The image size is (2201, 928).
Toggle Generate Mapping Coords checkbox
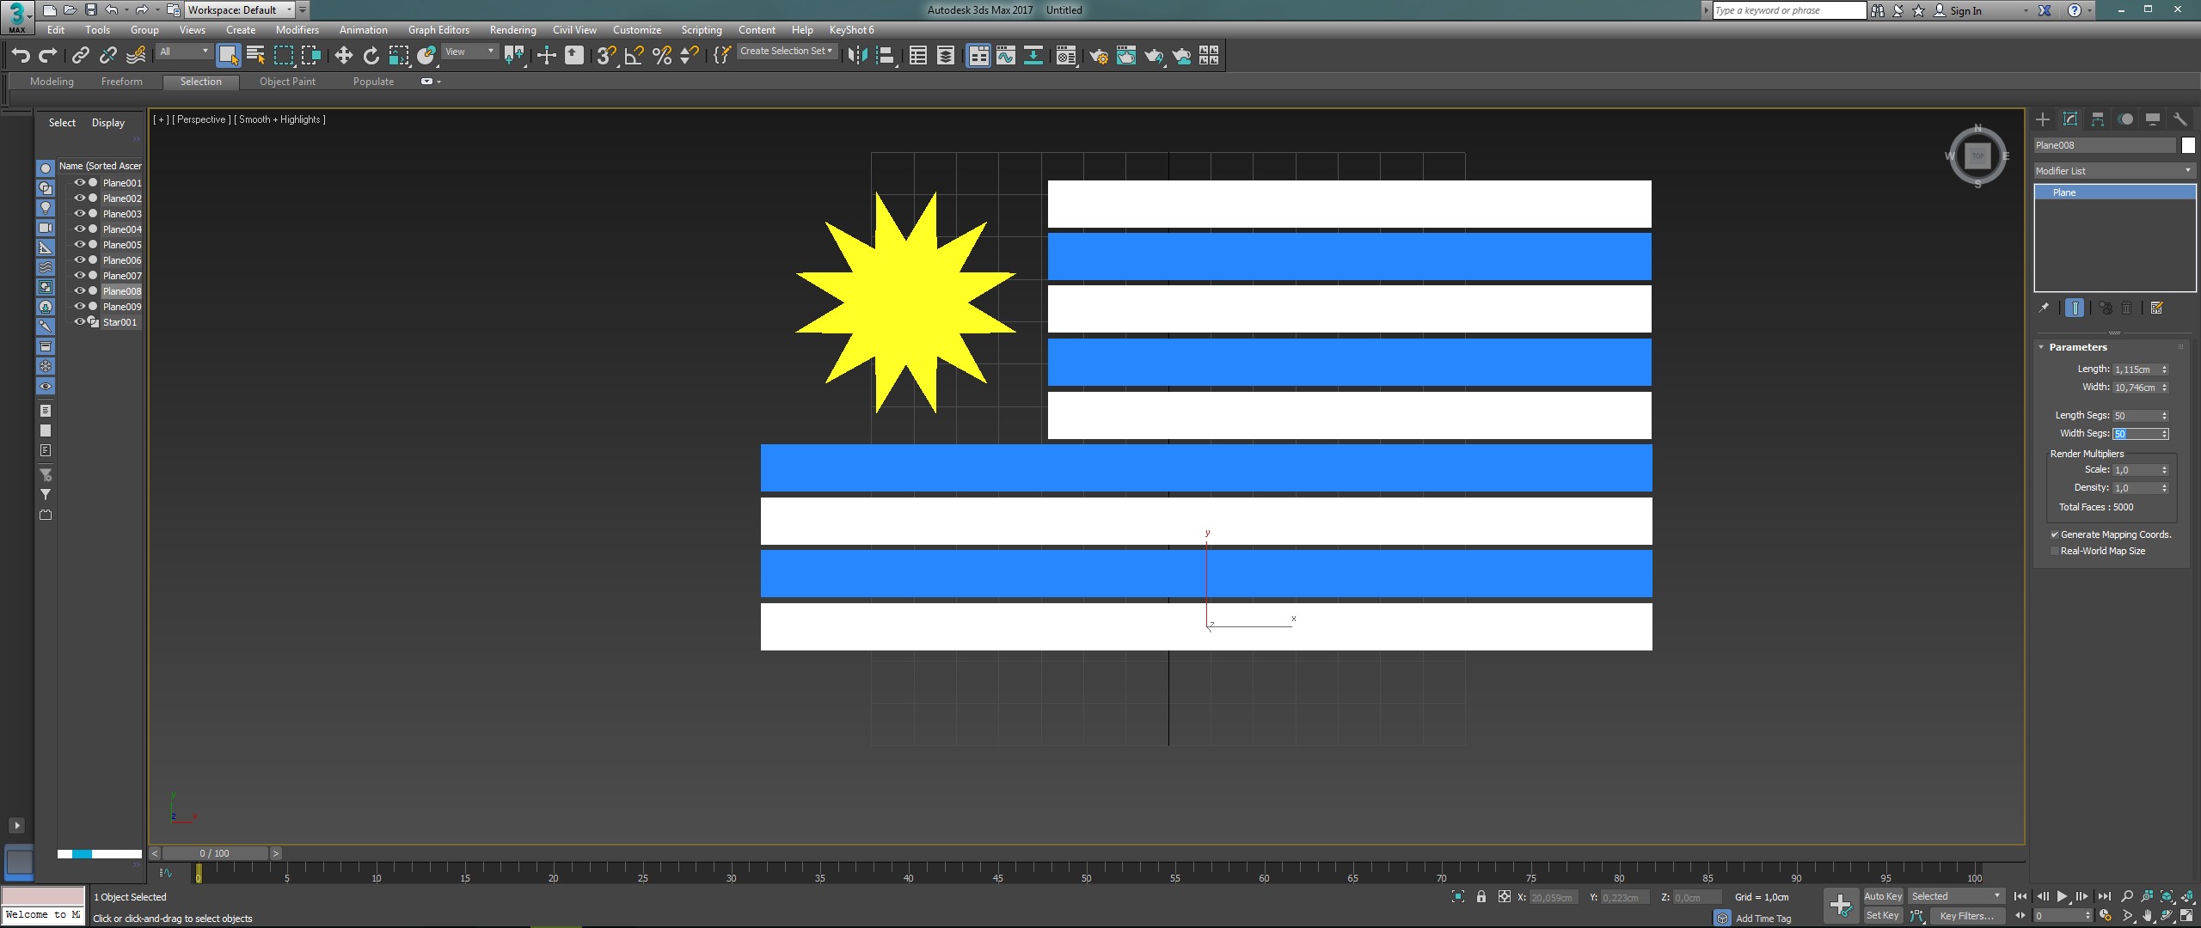(x=2055, y=534)
